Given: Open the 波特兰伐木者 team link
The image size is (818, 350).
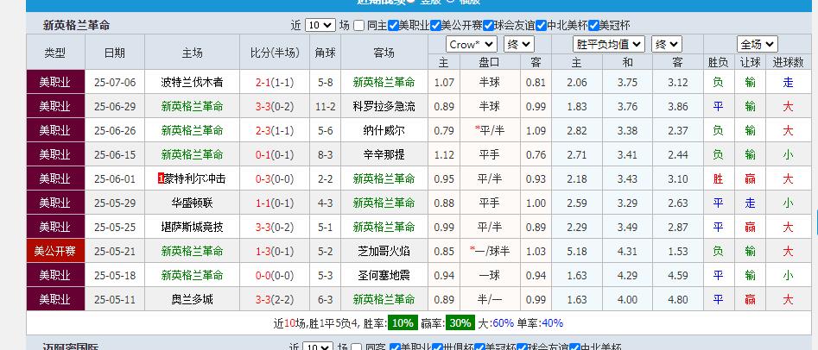Looking at the screenshot, I should point(192,83).
